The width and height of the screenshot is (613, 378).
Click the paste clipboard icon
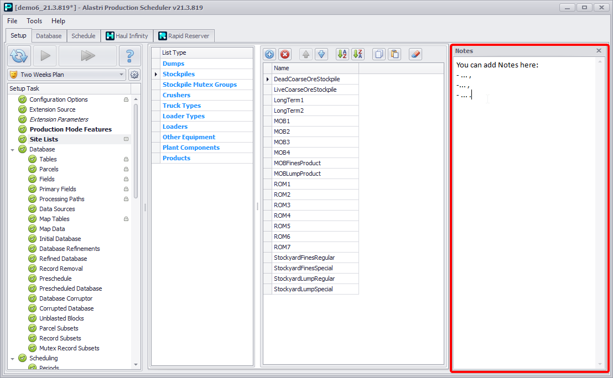pos(394,54)
